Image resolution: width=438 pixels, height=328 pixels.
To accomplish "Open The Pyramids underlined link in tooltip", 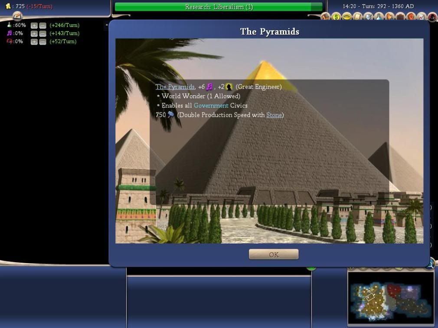I will point(175,87).
